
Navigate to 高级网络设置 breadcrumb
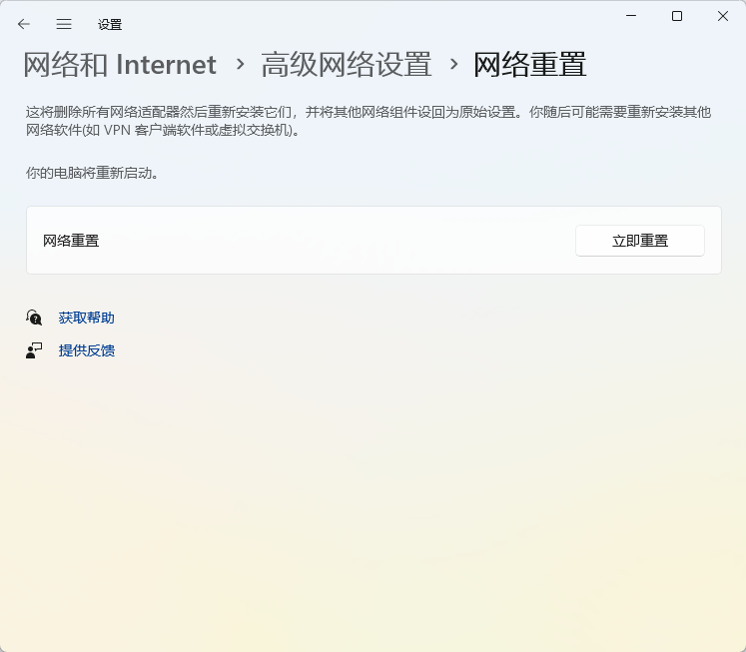click(x=347, y=65)
